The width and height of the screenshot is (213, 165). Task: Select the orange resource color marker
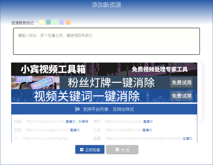[68, 22]
